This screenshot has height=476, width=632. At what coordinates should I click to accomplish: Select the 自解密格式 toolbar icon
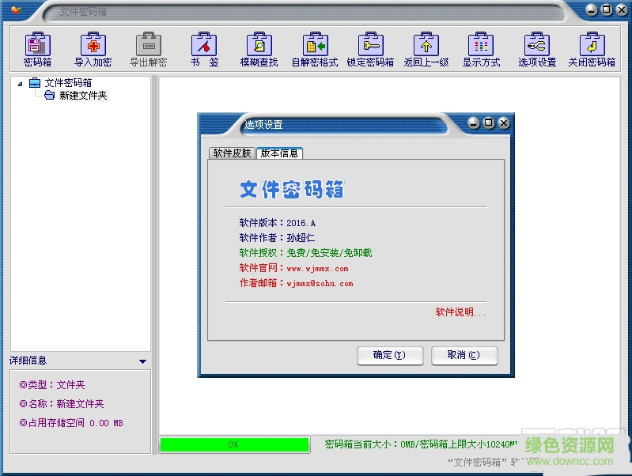(315, 49)
